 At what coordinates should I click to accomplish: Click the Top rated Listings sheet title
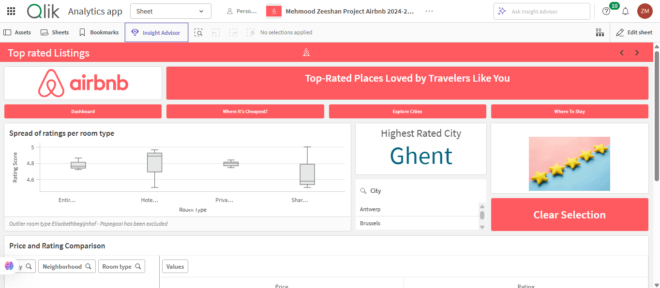pyautogui.click(x=48, y=53)
